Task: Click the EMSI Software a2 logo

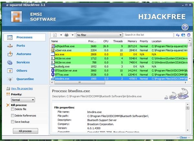Action: [16, 17]
